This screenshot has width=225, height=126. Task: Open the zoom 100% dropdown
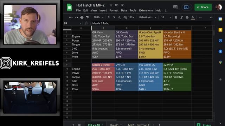99,17
